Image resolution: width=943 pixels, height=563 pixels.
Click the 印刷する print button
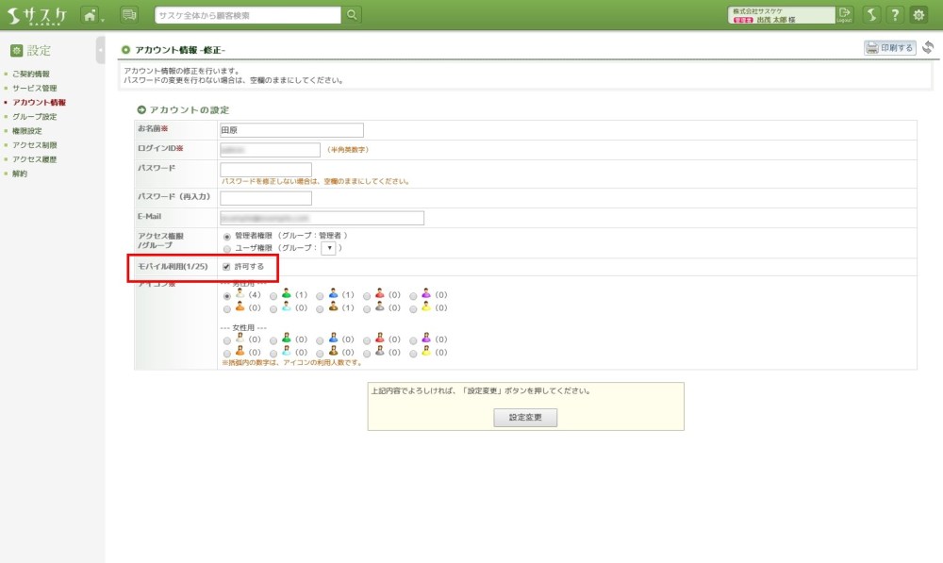click(x=890, y=48)
